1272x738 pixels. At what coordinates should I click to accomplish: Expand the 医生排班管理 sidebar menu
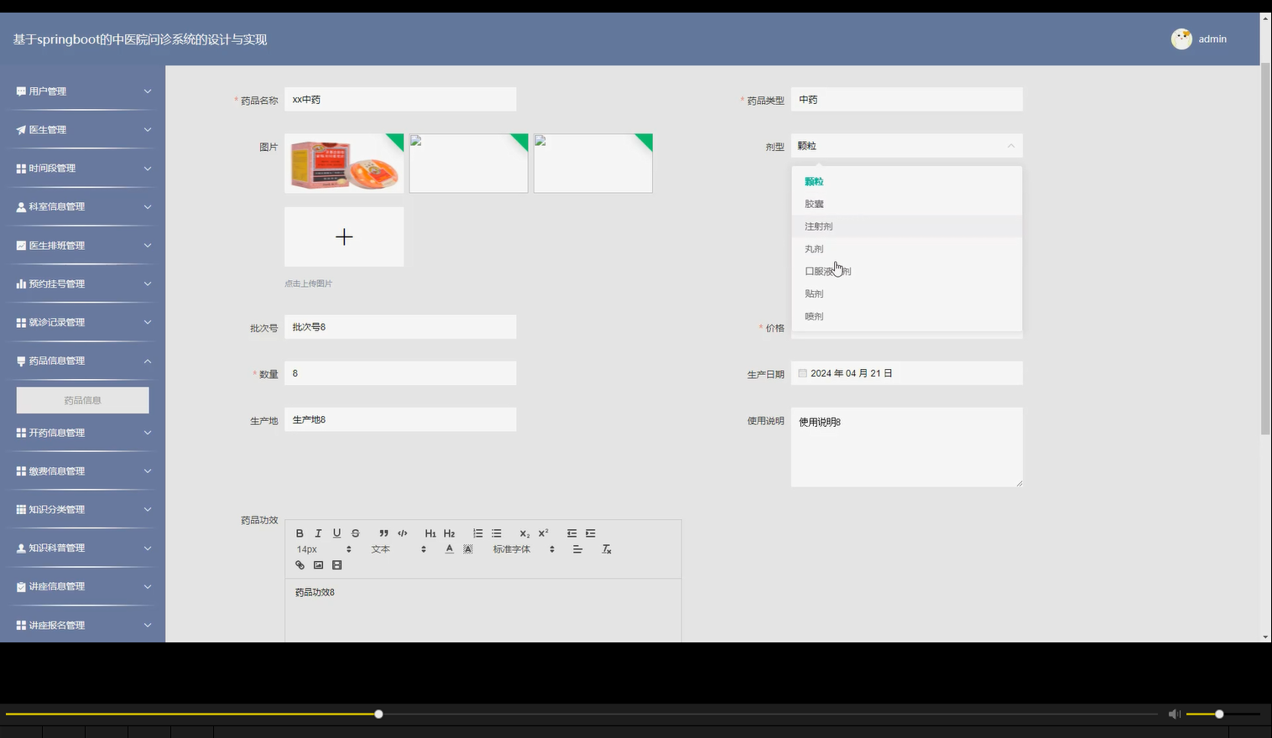[83, 246]
